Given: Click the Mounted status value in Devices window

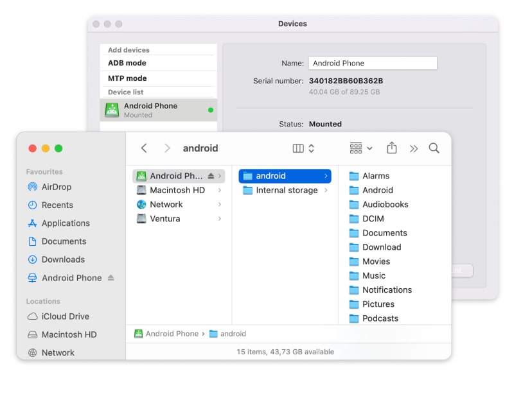Looking at the screenshot, I should click(325, 124).
